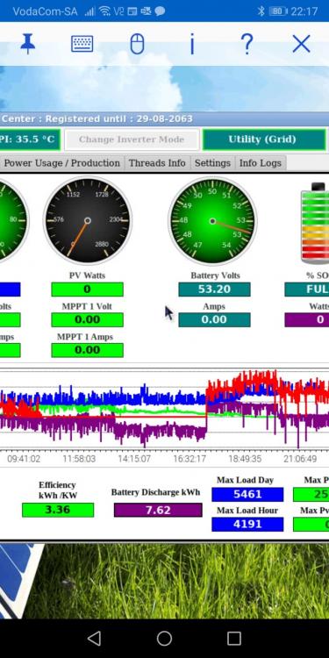Click the 16:32:17 time label on chart
This screenshot has height=658, width=329.
click(190, 459)
